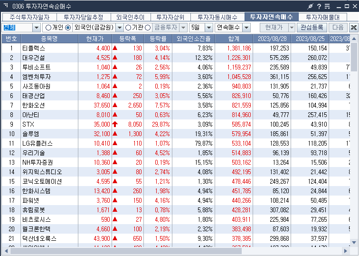Select the 코닉오토메이션 stock name
Screen dimensions: 359x256
point(42,181)
